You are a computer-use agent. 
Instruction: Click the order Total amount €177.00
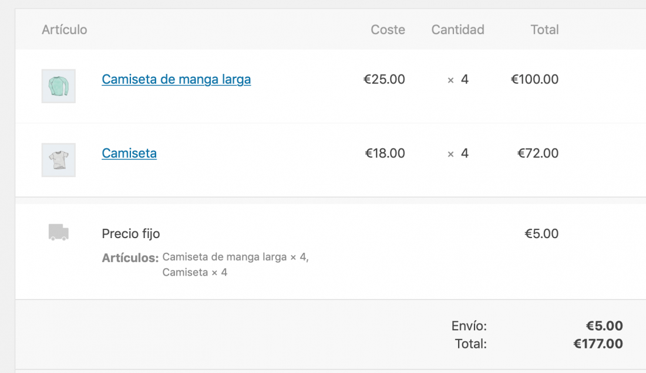point(598,344)
